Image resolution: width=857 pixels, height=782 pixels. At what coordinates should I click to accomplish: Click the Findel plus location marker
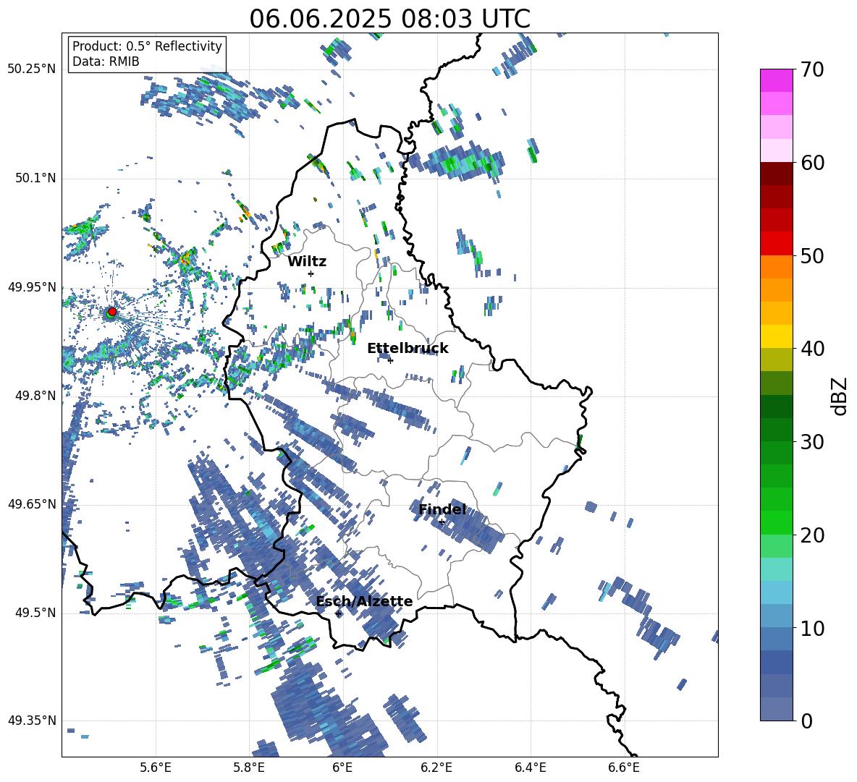click(442, 522)
